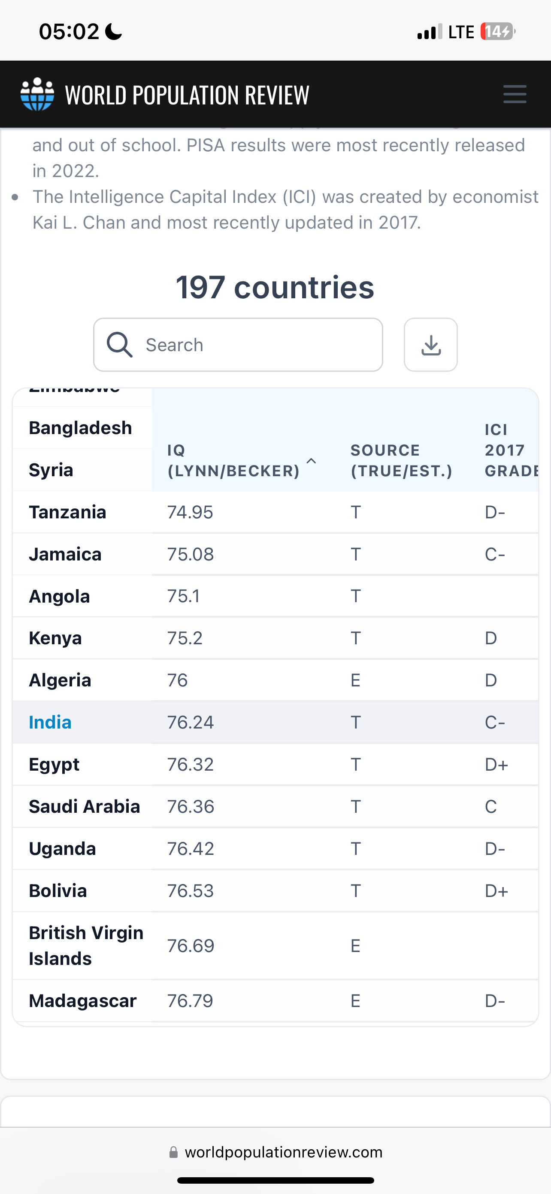Tap the World Population Review globe logo
Image resolution: width=551 pixels, height=1194 pixels.
(x=37, y=94)
